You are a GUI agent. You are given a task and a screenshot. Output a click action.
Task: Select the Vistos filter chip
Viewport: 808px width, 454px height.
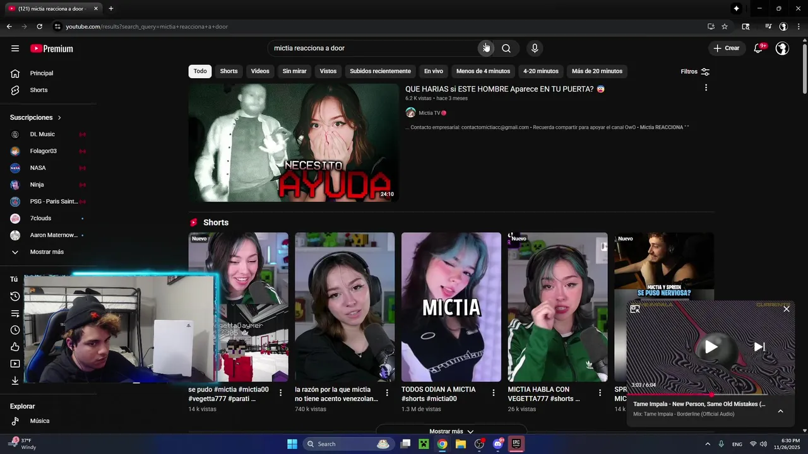(x=328, y=71)
